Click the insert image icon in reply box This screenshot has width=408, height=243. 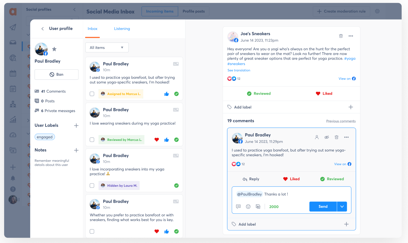[x=258, y=207]
